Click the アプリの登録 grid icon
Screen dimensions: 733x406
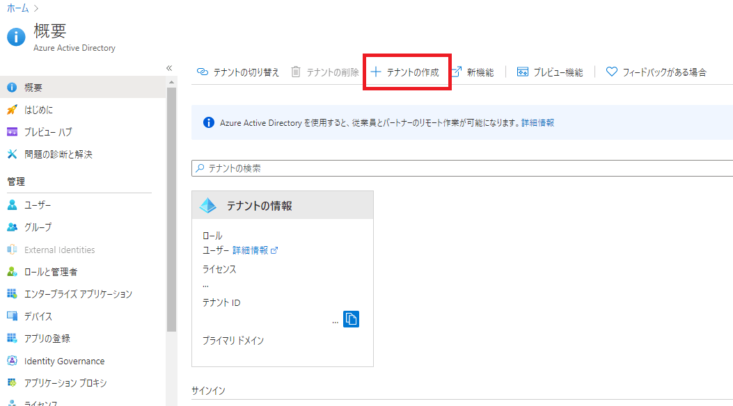click(12, 338)
